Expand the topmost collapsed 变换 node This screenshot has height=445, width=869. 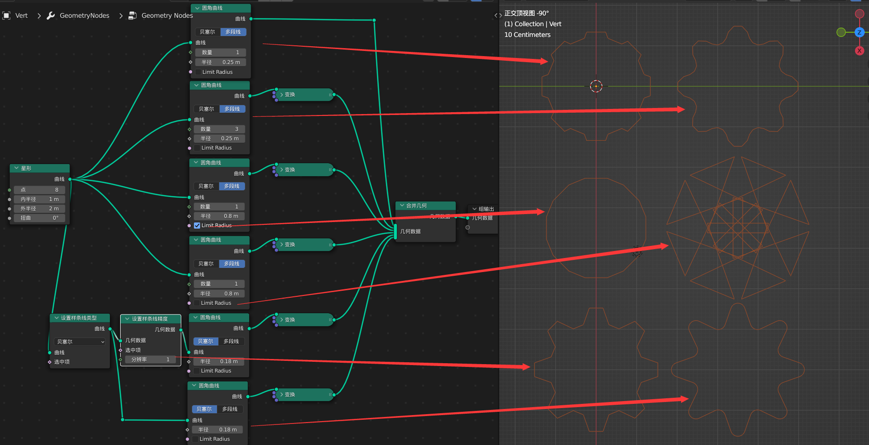click(x=281, y=94)
